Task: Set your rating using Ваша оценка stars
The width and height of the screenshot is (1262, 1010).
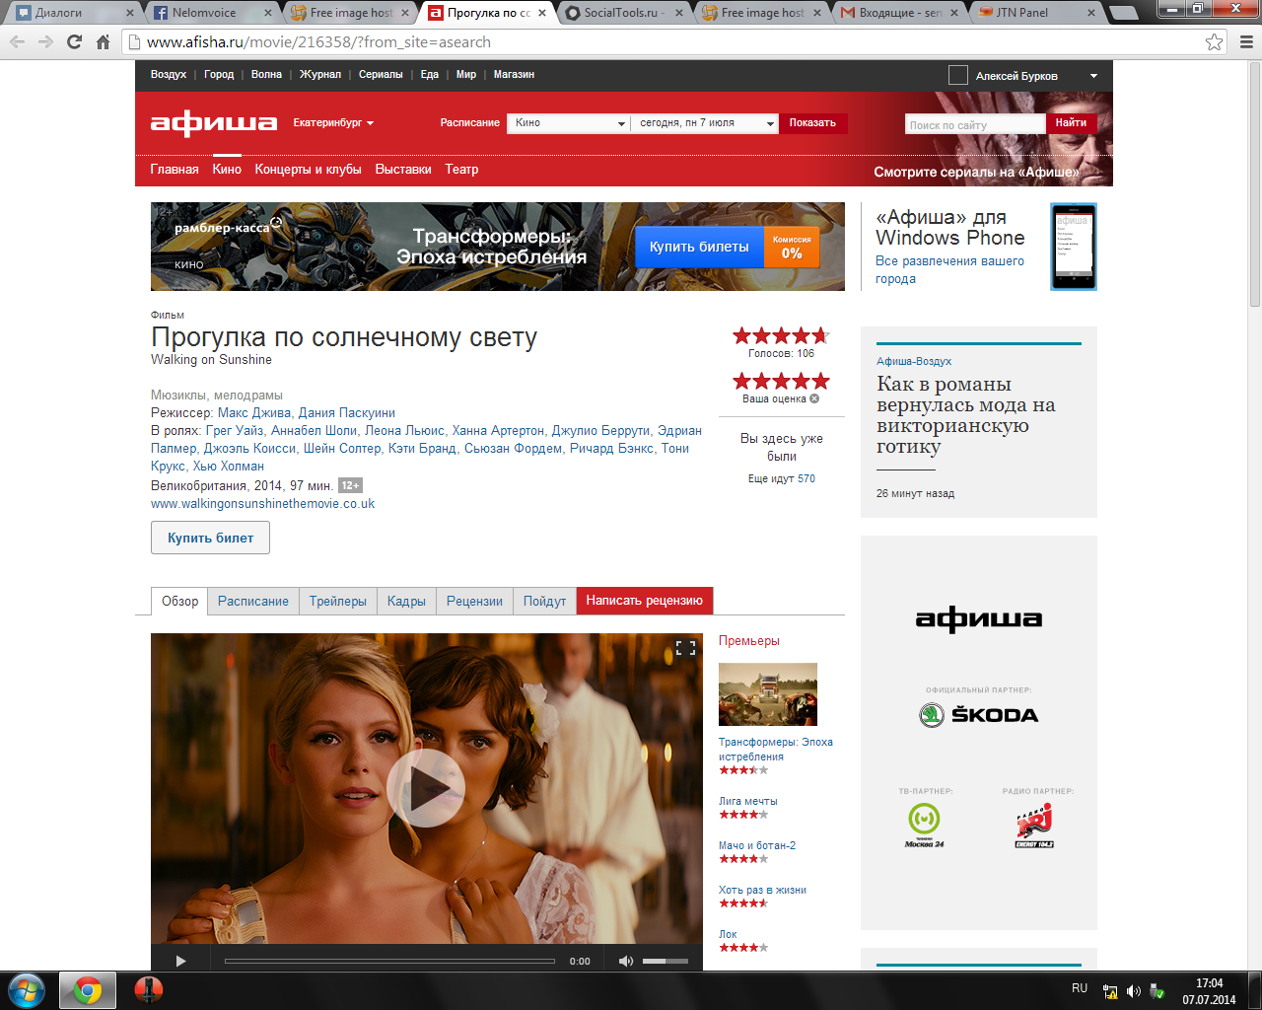Action: (781, 381)
